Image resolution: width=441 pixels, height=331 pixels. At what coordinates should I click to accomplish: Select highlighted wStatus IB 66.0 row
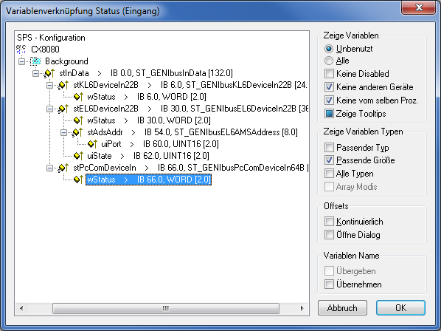148,180
